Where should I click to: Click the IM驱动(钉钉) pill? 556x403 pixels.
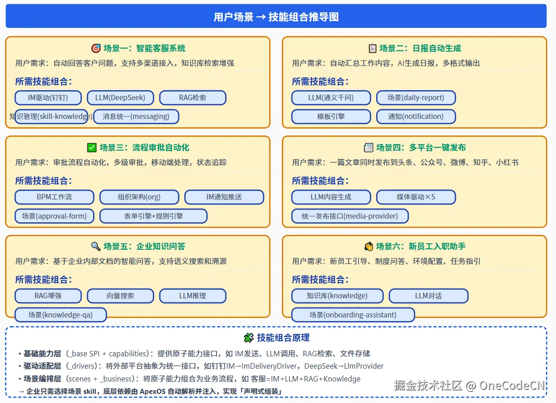(48, 97)
